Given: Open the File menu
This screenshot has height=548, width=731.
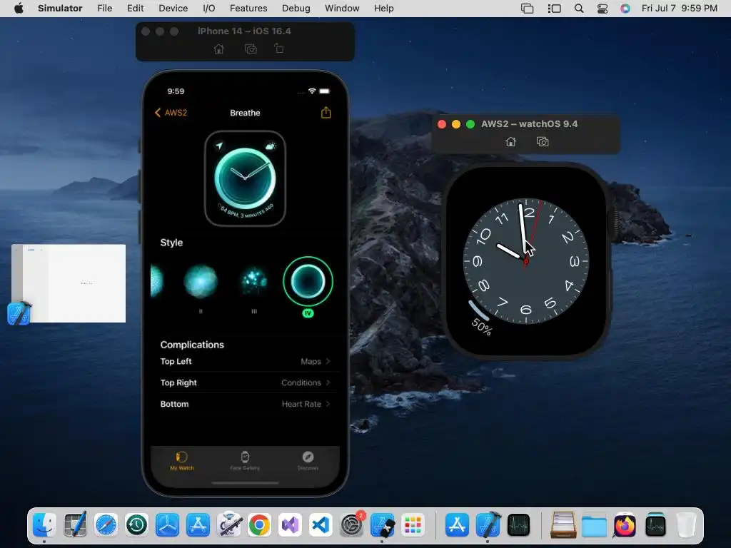Looking at the screenshot, I should (104, 9).
